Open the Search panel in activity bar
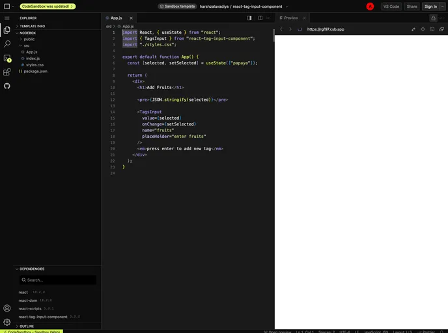Image resolution: width=448 pixels, height=333 pixels. click(7, 44)
